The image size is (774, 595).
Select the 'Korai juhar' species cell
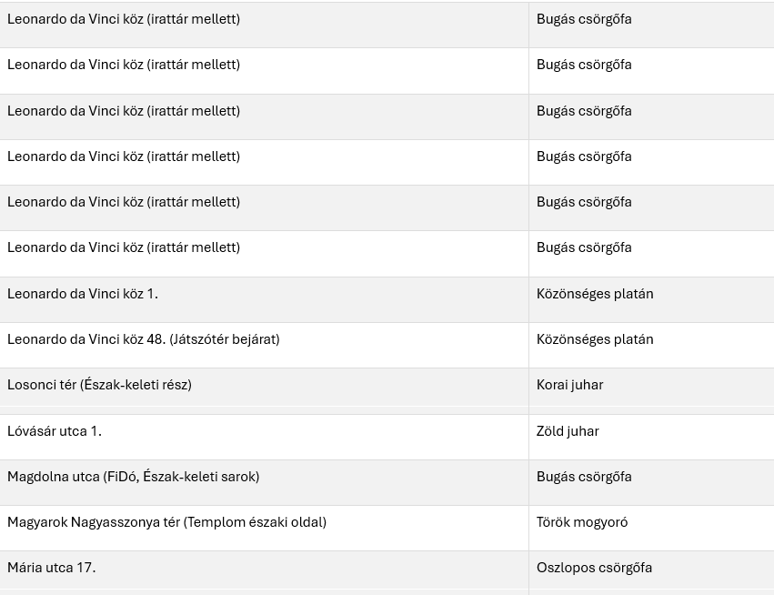tap(570, 385)
